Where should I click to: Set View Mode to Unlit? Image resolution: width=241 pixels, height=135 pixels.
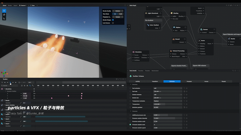tap(120, 14)
